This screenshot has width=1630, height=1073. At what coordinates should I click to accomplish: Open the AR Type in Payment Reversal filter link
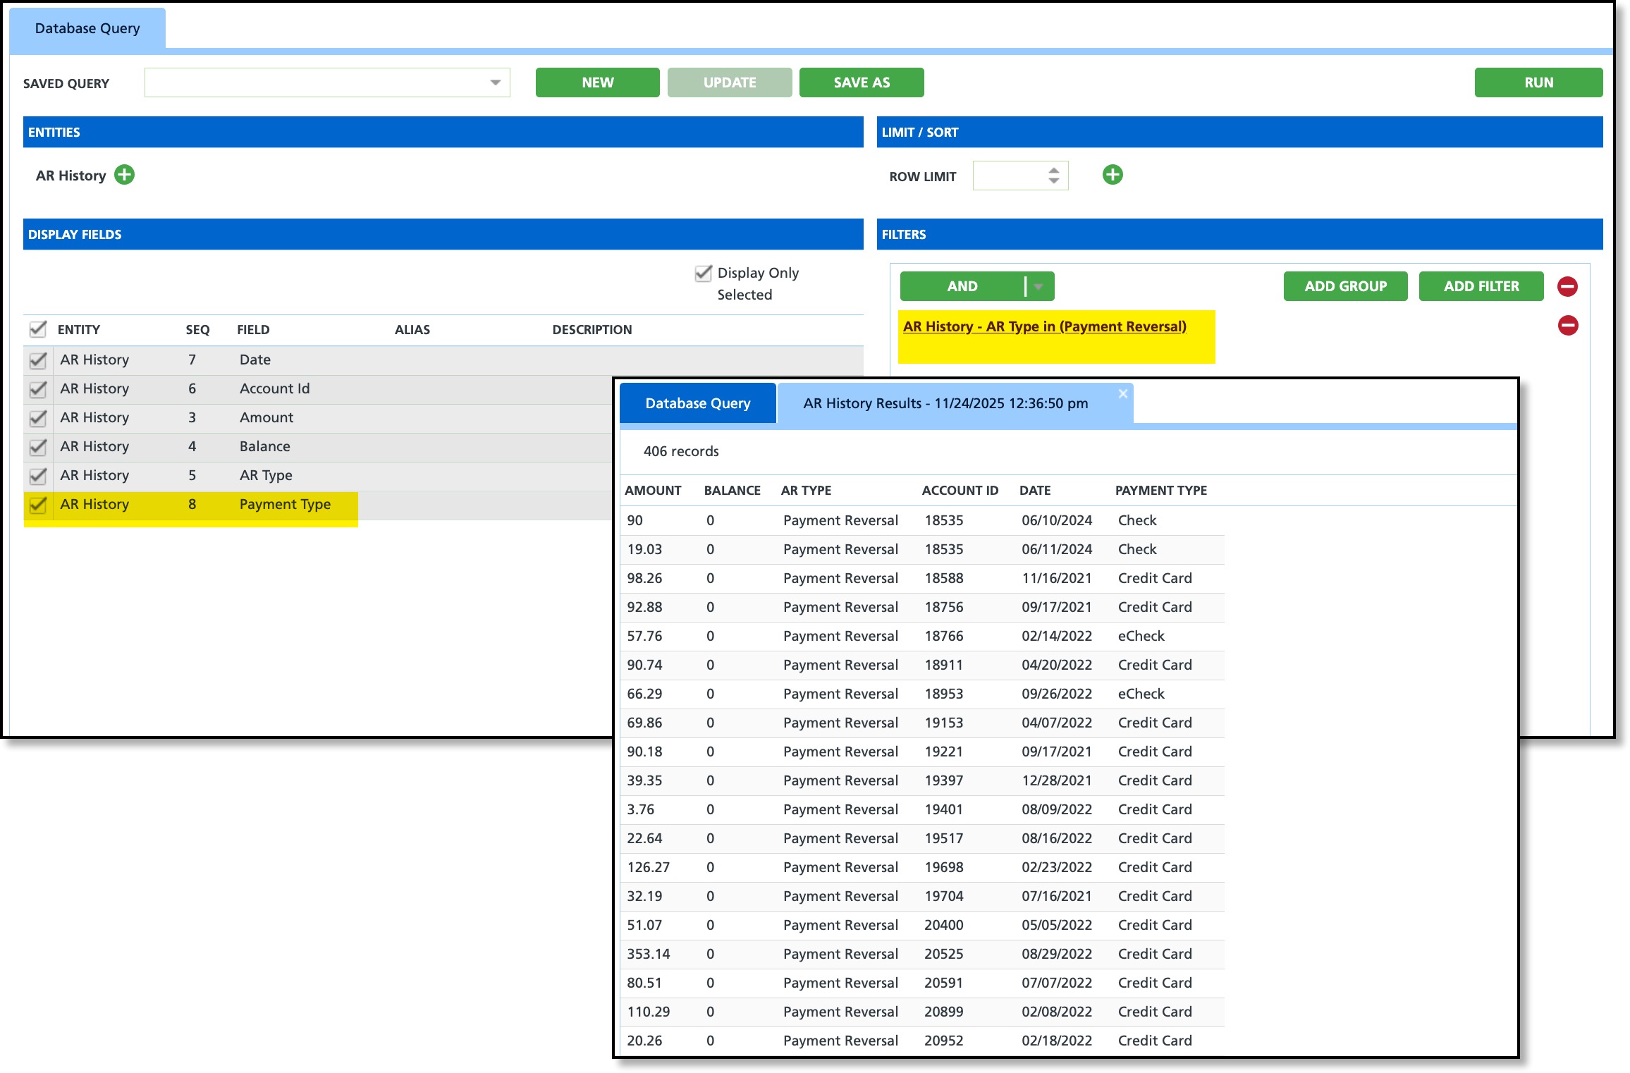(x=1044, y=326)
